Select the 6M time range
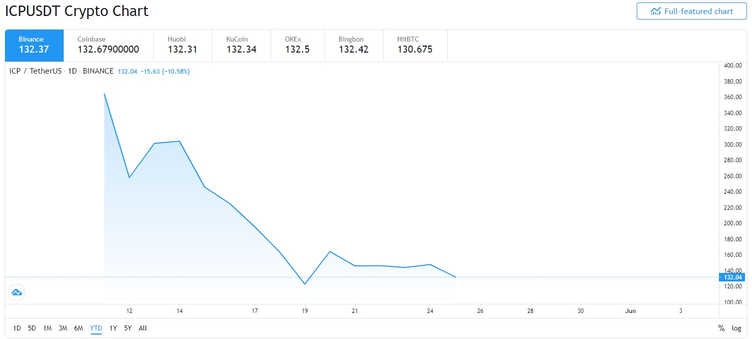Screen dimensions: 752x339 click(x=79, y=328)
